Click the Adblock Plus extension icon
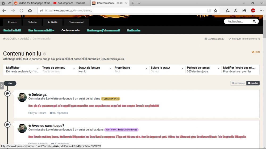Screen dimensions: 266x149 coord(253,11)
